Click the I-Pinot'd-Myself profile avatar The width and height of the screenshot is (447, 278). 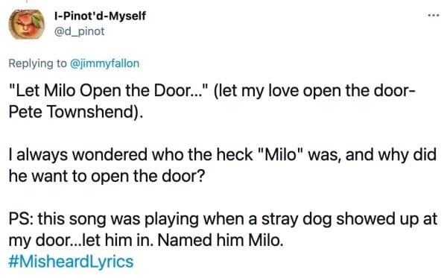tap(27, 24)
